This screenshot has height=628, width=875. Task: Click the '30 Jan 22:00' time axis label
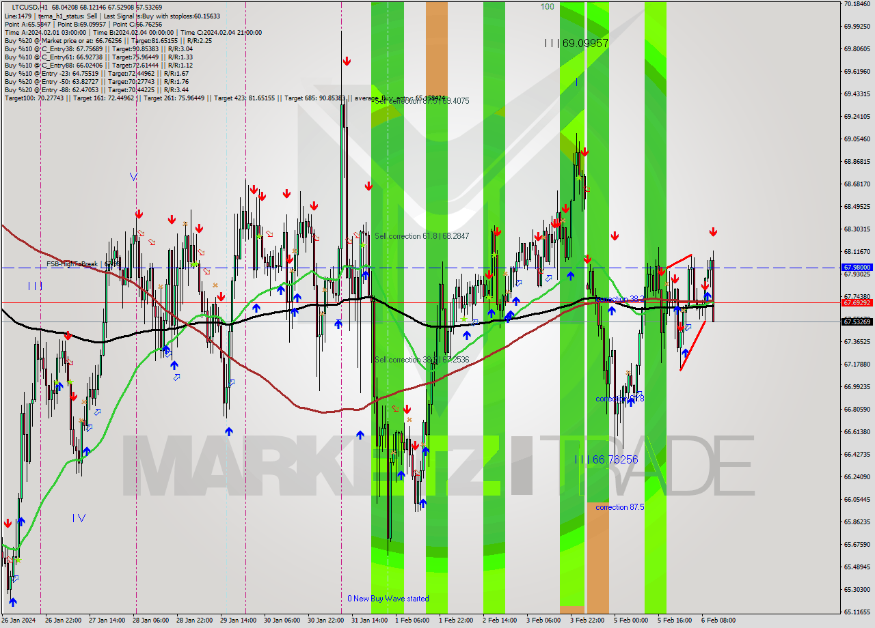pos(325,620)
